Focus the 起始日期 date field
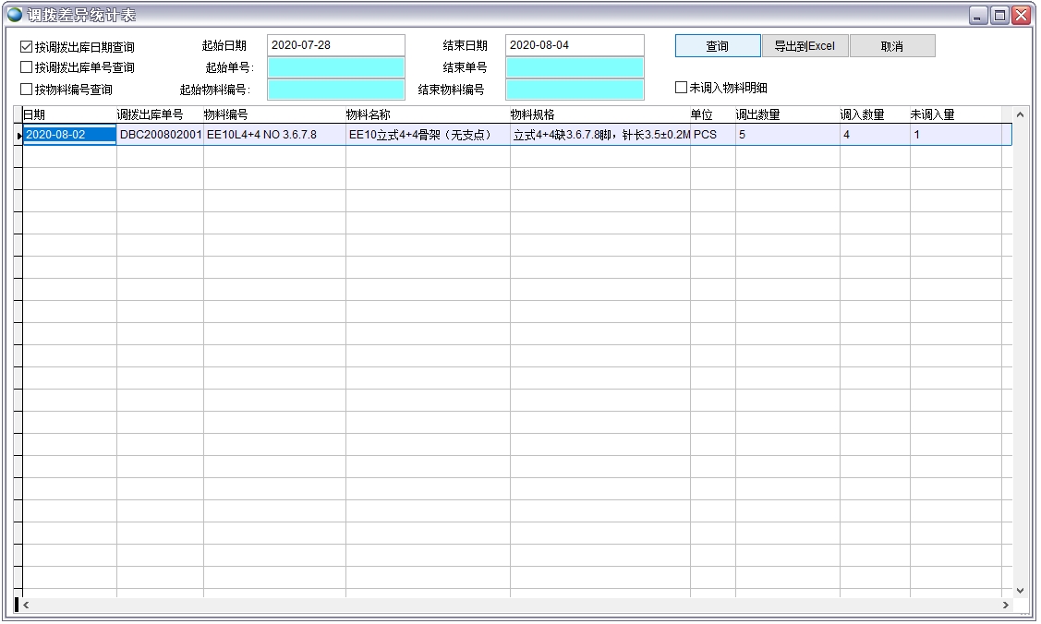The width and height of the screenshot is (1041, 624). [336, 45]
